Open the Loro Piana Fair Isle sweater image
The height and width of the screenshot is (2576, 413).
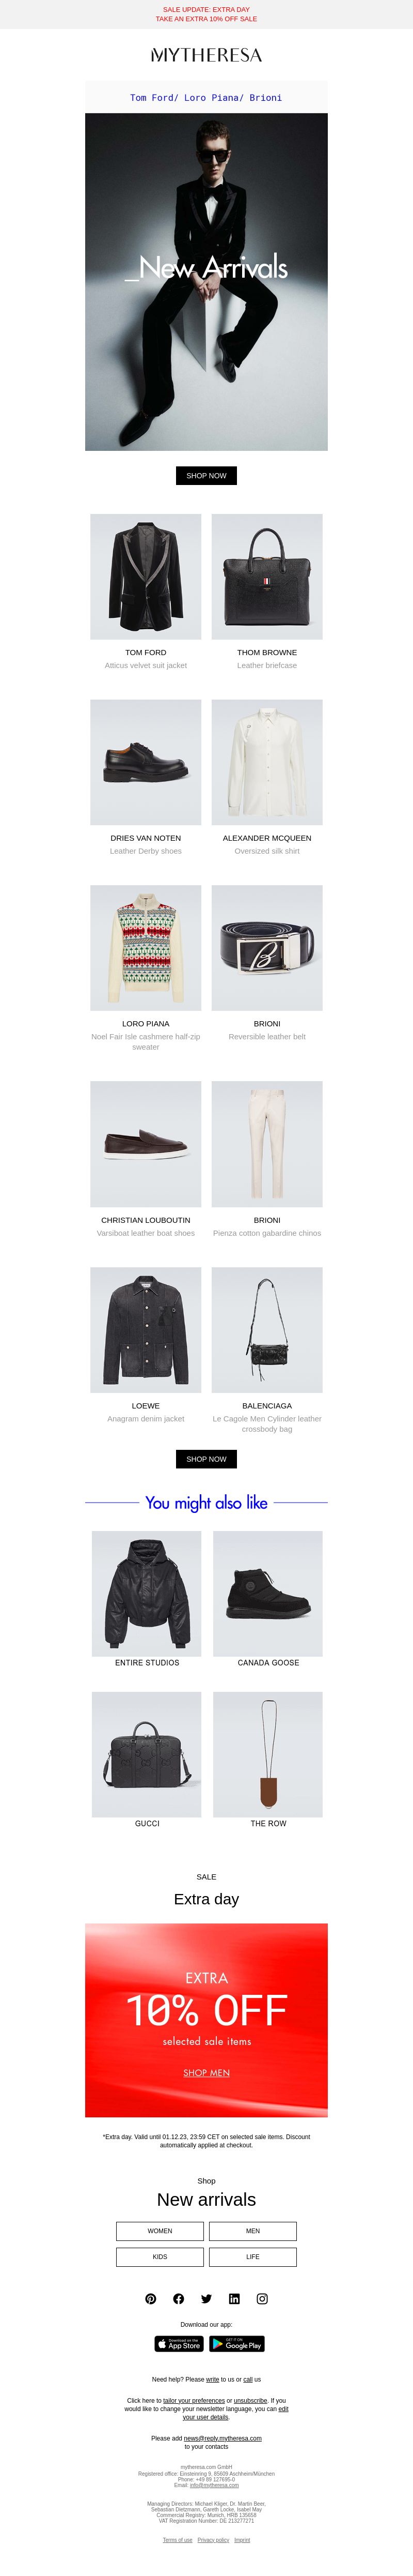[x=146, y=948]
